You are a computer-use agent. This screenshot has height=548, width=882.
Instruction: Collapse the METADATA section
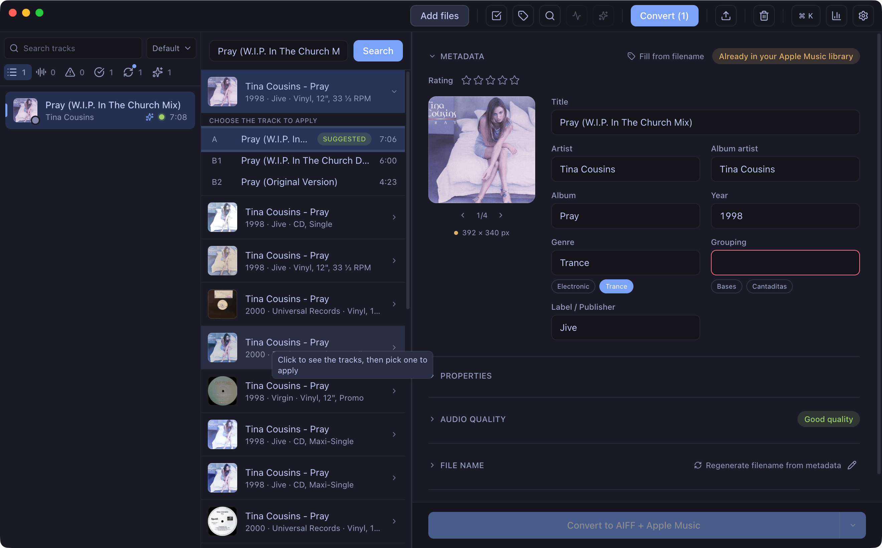pyautogui.click(x=457, y=56)
